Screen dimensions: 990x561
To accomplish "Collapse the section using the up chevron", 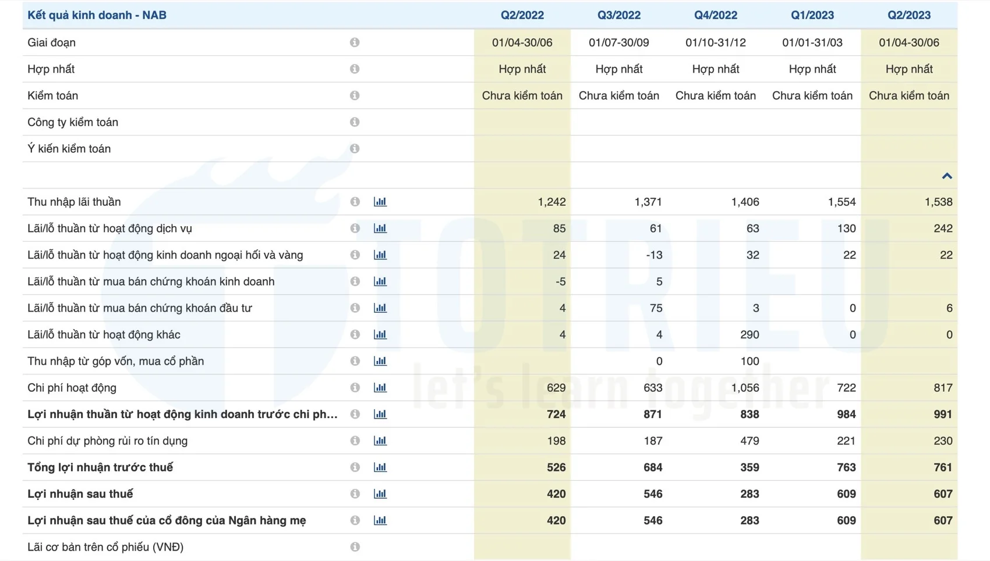I will click(x=947, y=176).
